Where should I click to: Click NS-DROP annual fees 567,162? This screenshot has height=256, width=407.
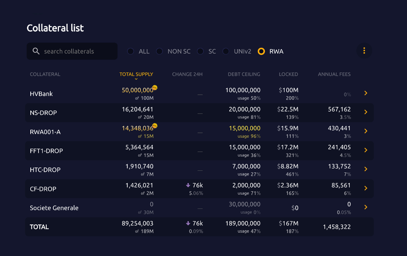(x=339, y=109)
